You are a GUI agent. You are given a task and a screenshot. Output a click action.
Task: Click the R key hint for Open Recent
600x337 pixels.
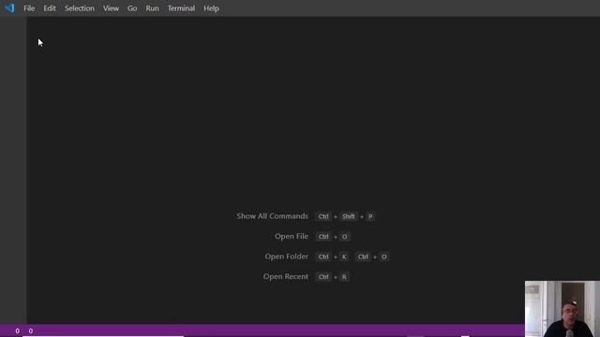tap(344, 277)
